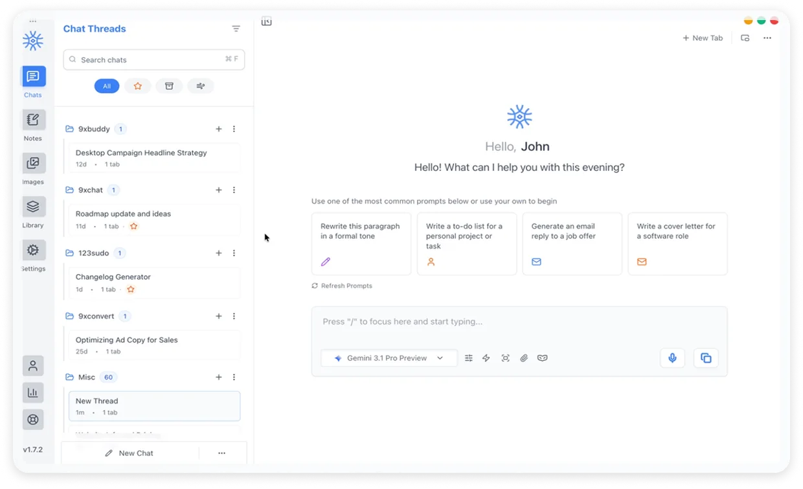803x489 pixels.
Task: Open the three-dot menu beside 9xbuddy
Action: 234,129
